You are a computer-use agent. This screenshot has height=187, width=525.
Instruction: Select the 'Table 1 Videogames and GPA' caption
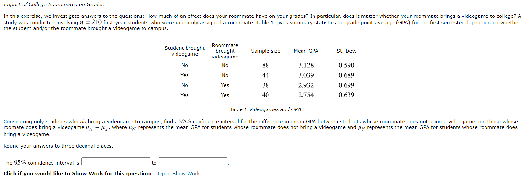click(266, 109)
